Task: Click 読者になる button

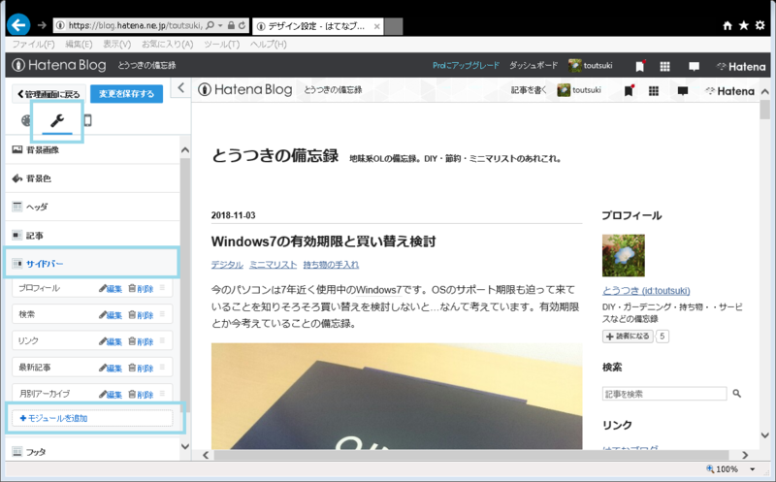Action: (628, 337)
